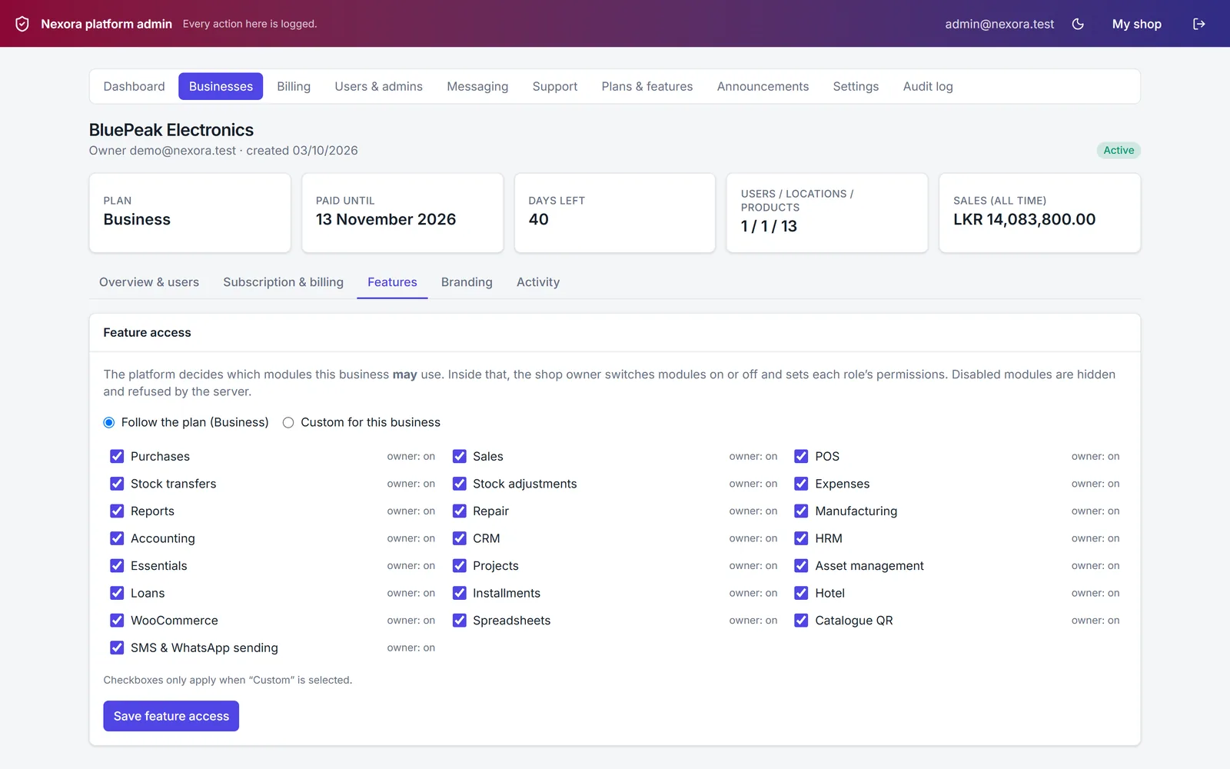
Task: Open the Dashboard nav tab
Action: (x=134, y=86)
